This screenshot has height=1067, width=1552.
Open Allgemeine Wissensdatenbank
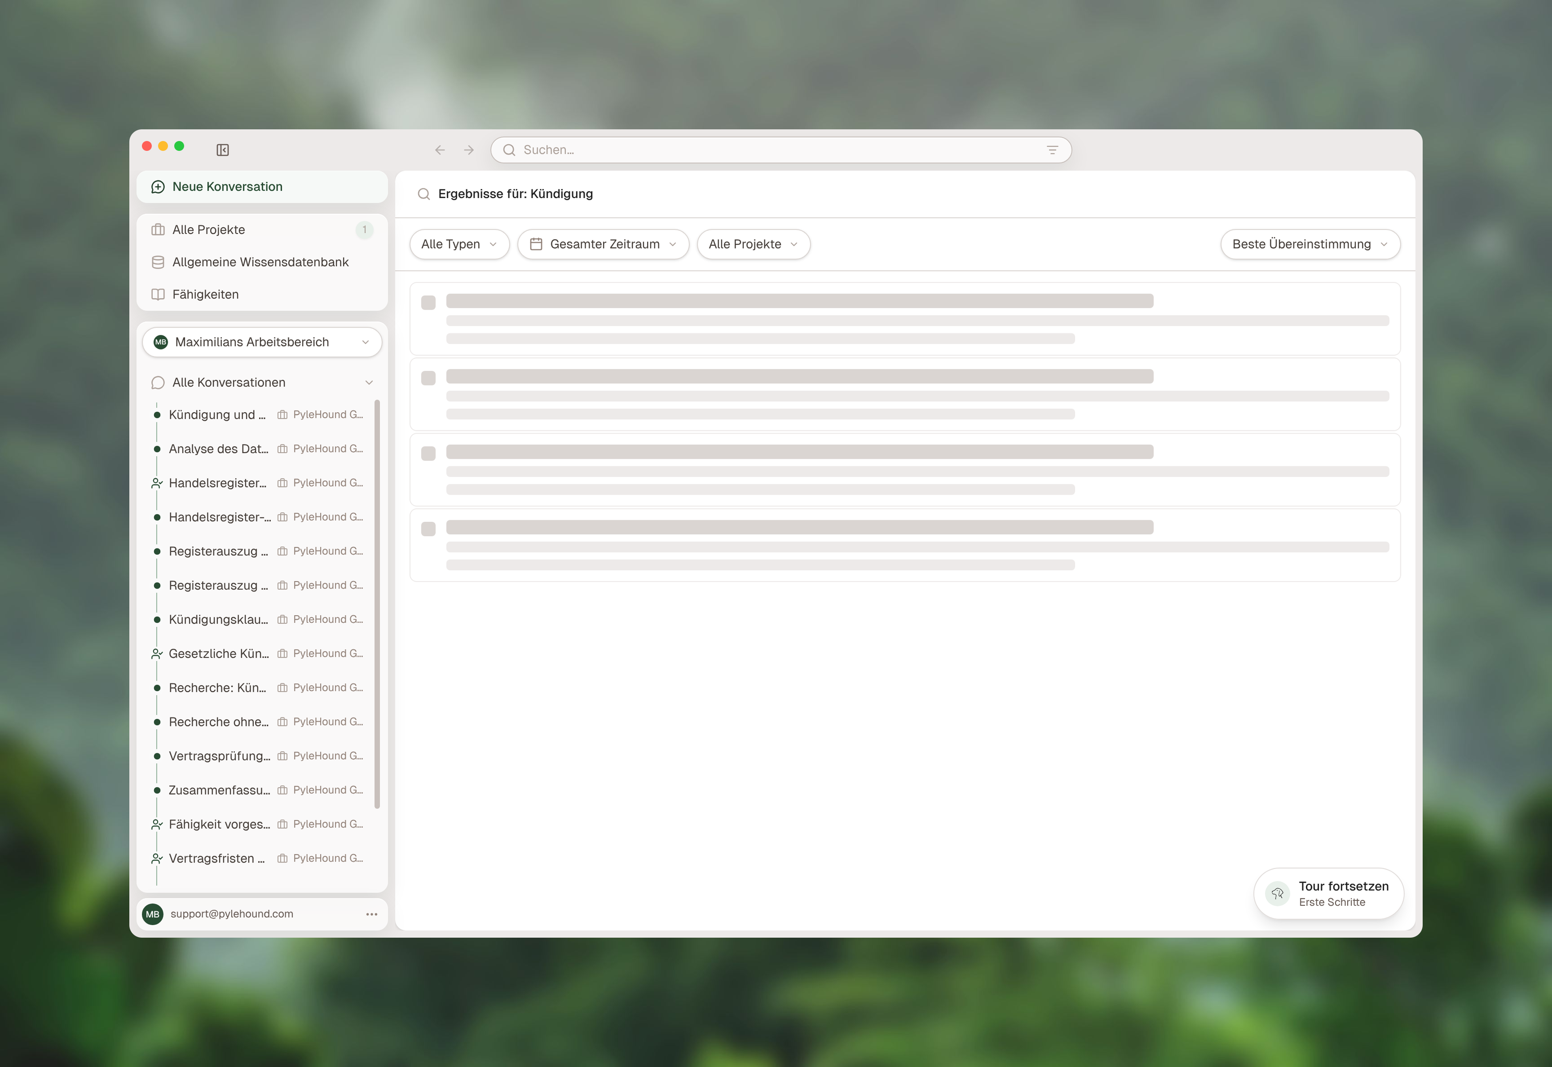point(262,262)
